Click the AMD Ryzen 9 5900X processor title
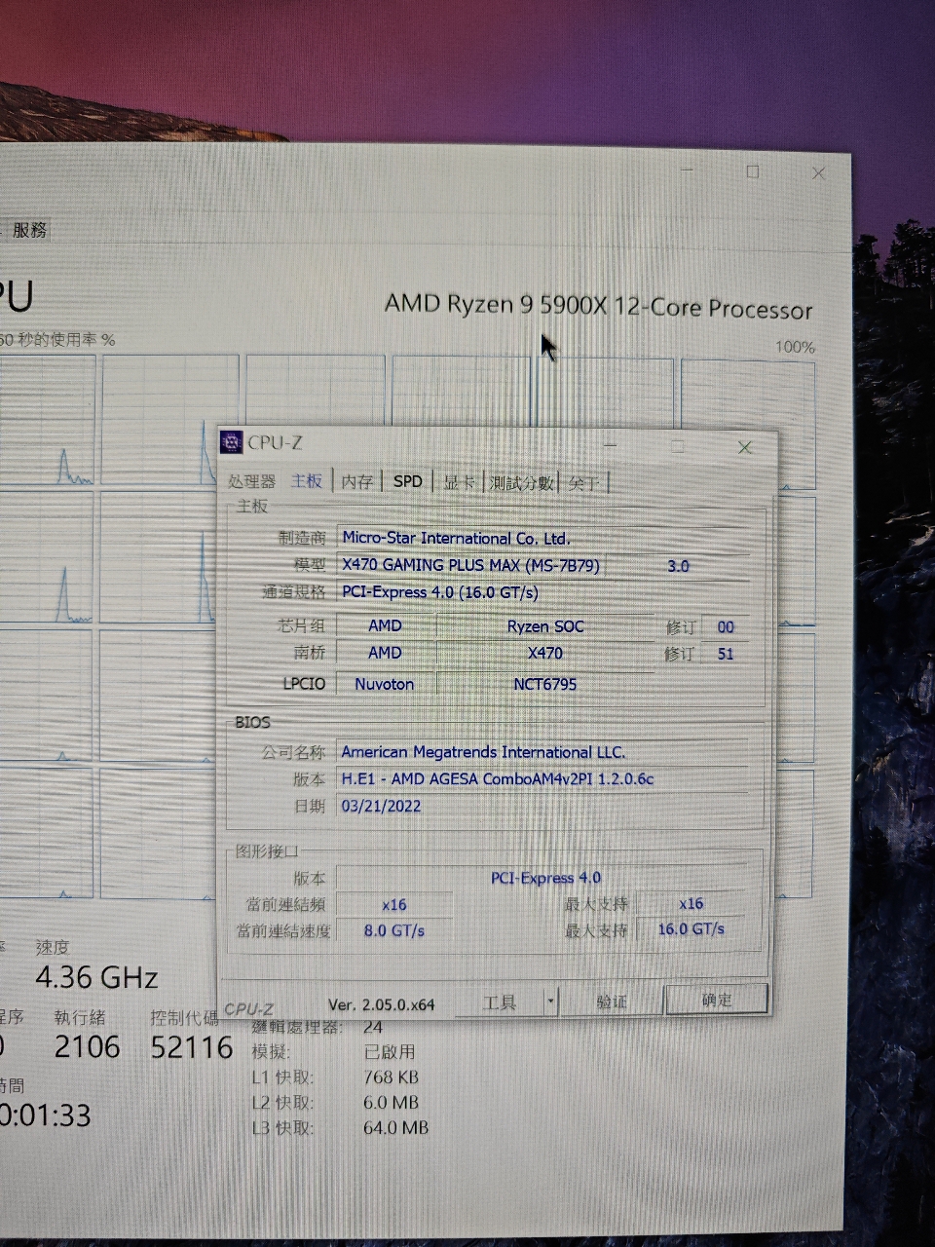This screenshot has height=1247, width=935. [x=598, y=306]
